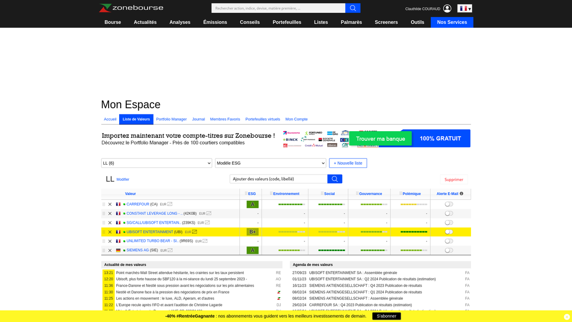Image resolution: width=572 pixels, height=322 pixels.
Task: Toggle the email alert for UNLIMITED TURBO BEAR
Action: click(x=449, y=241)
